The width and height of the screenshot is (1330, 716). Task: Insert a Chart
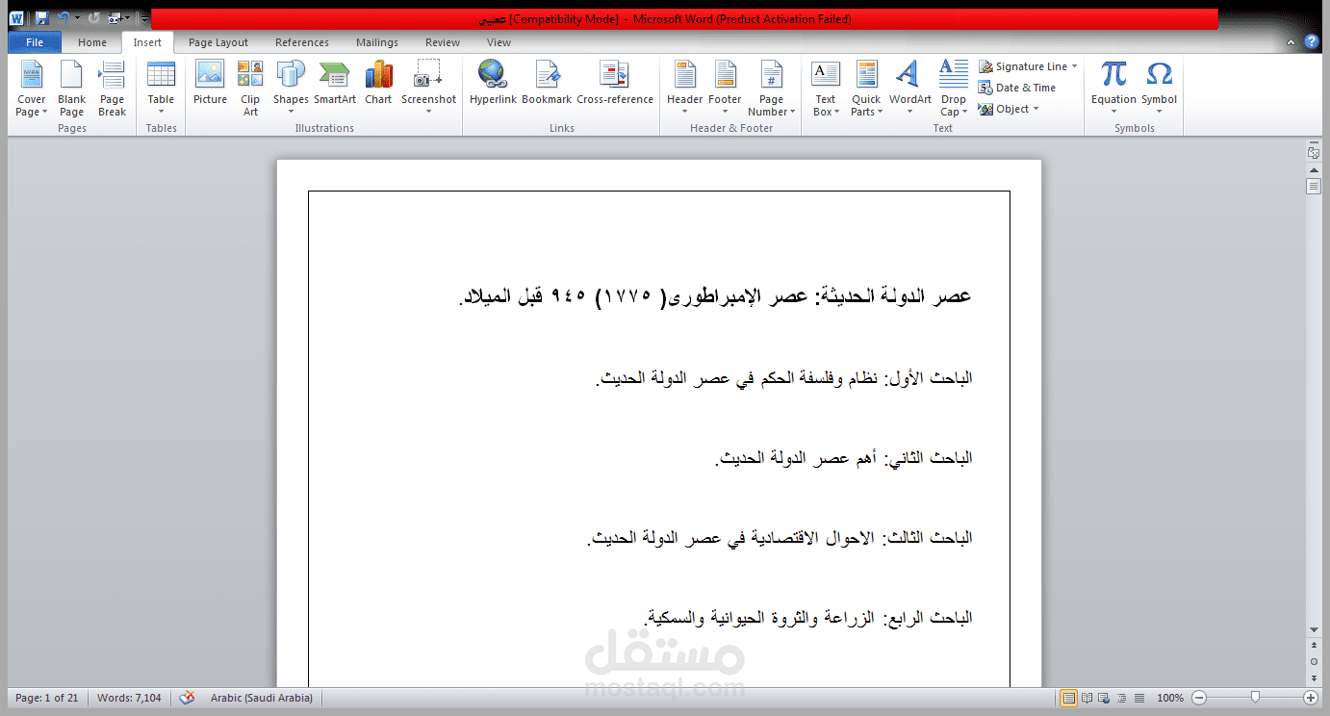(x=378, y=83)
